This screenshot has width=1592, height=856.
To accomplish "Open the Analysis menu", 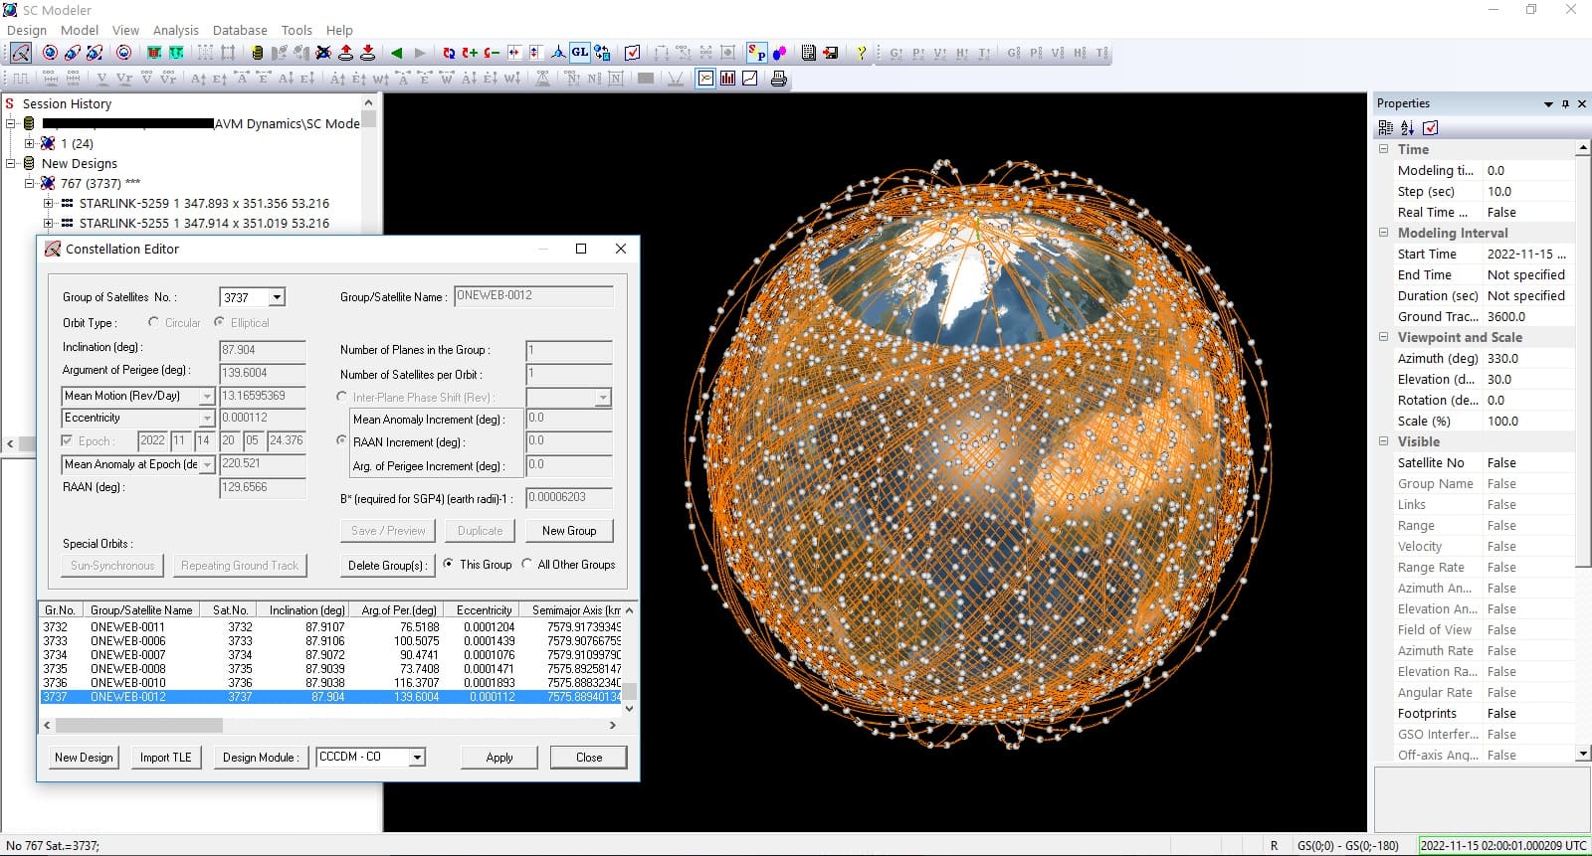I will tap(175, 30).
